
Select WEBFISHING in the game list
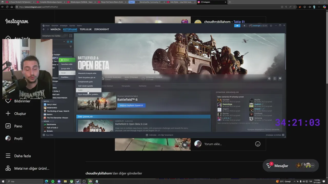click(52, 108)
